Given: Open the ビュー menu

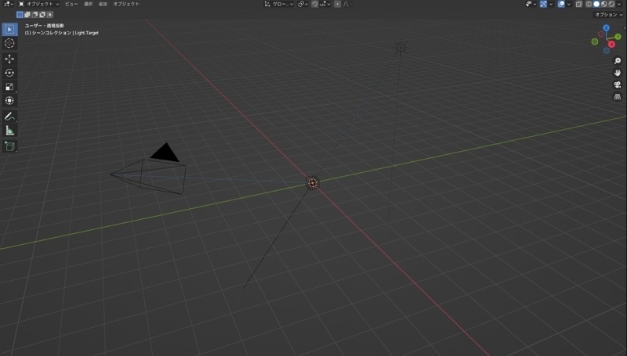Looking at the screenshot, I should [x=71, y=4].
